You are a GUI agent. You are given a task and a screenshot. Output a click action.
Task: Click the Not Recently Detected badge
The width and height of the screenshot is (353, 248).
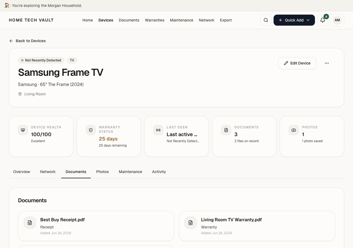[41, 60]
